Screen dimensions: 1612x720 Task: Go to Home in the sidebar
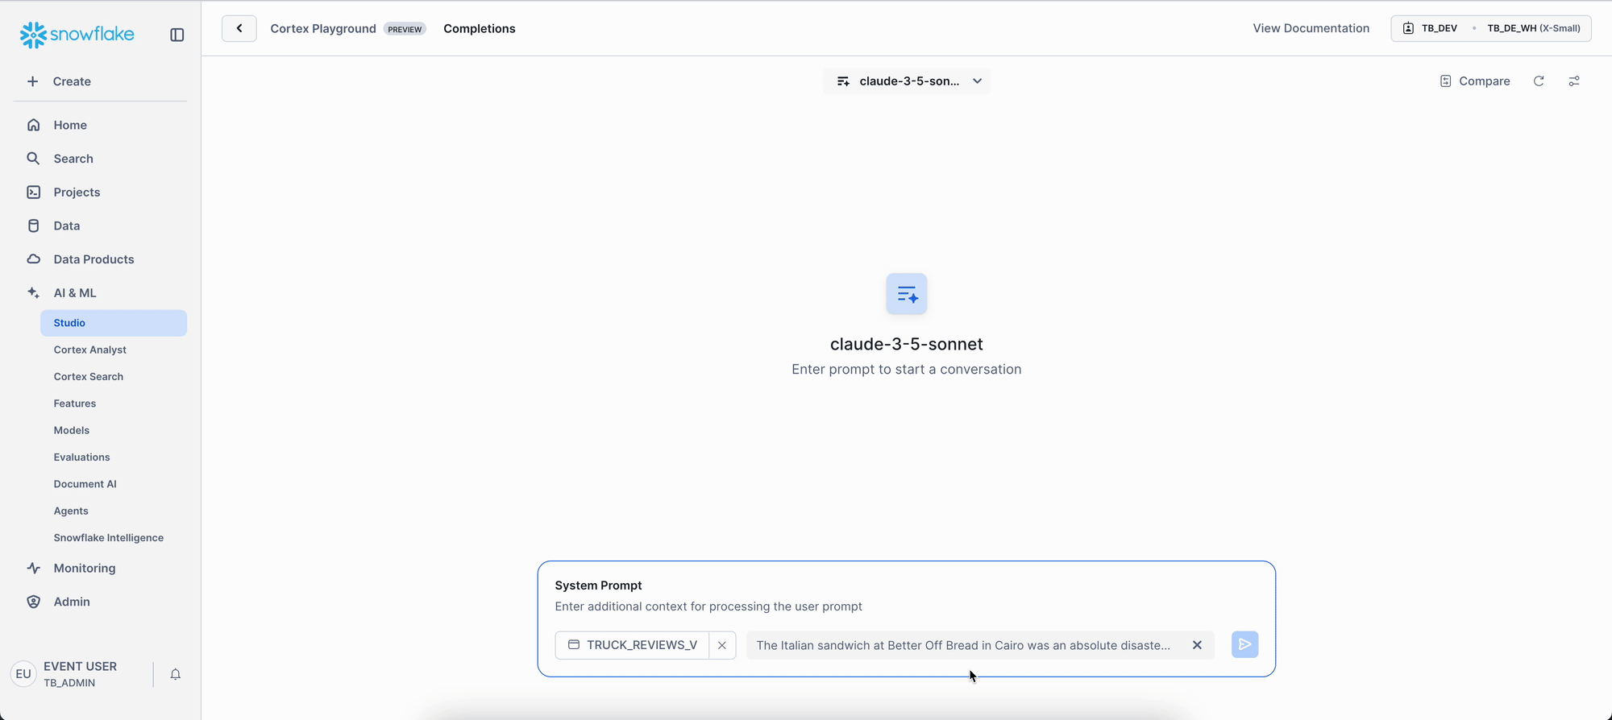[70, 125]
